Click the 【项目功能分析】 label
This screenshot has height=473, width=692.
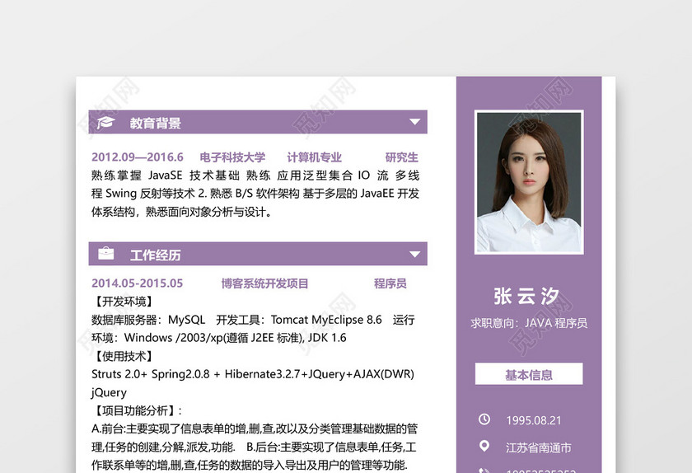[x=137, y=410]
